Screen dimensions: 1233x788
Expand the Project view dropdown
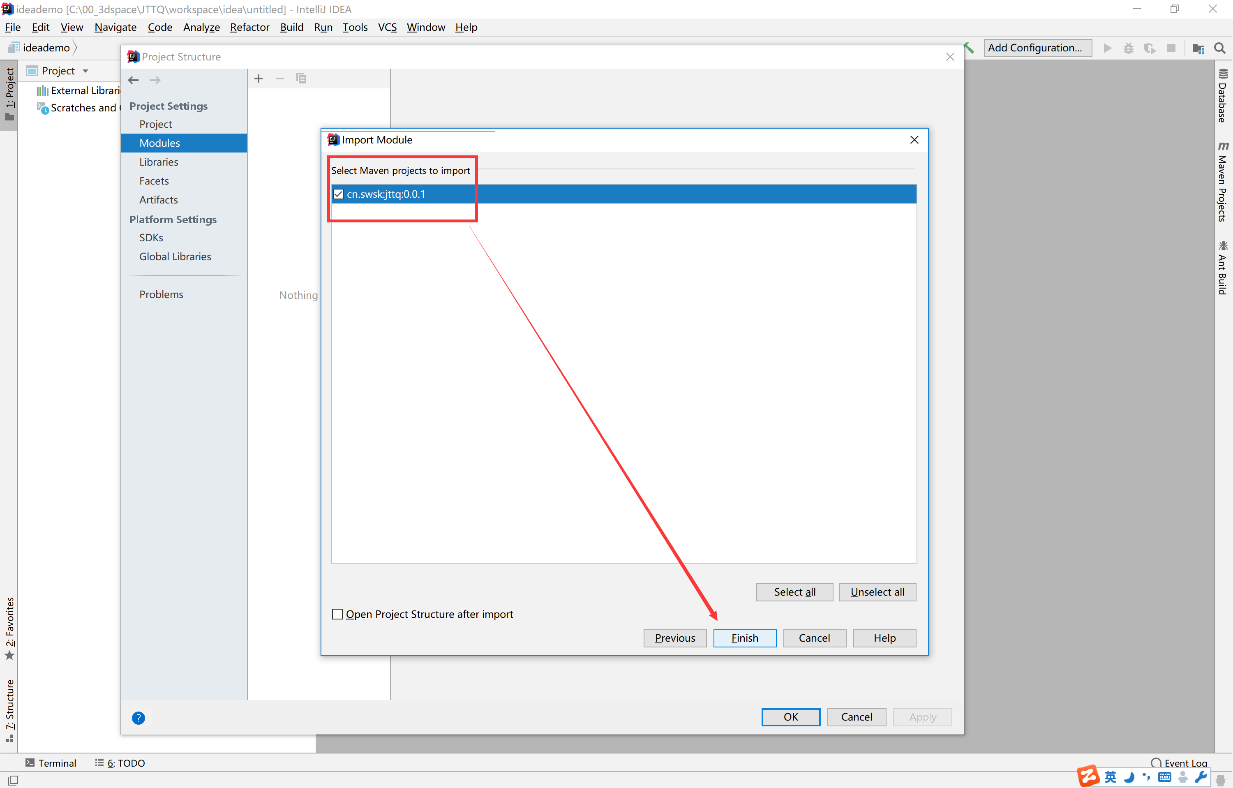coord(85,71)
